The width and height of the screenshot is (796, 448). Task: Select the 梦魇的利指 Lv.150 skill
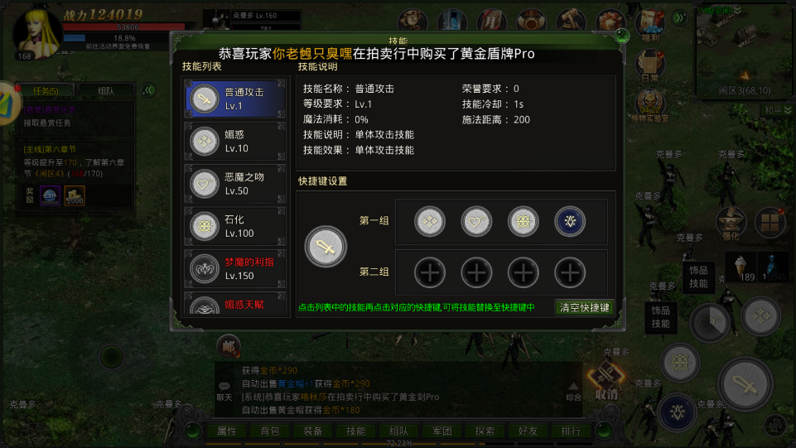pyautogui.click(x=234, y=269)
